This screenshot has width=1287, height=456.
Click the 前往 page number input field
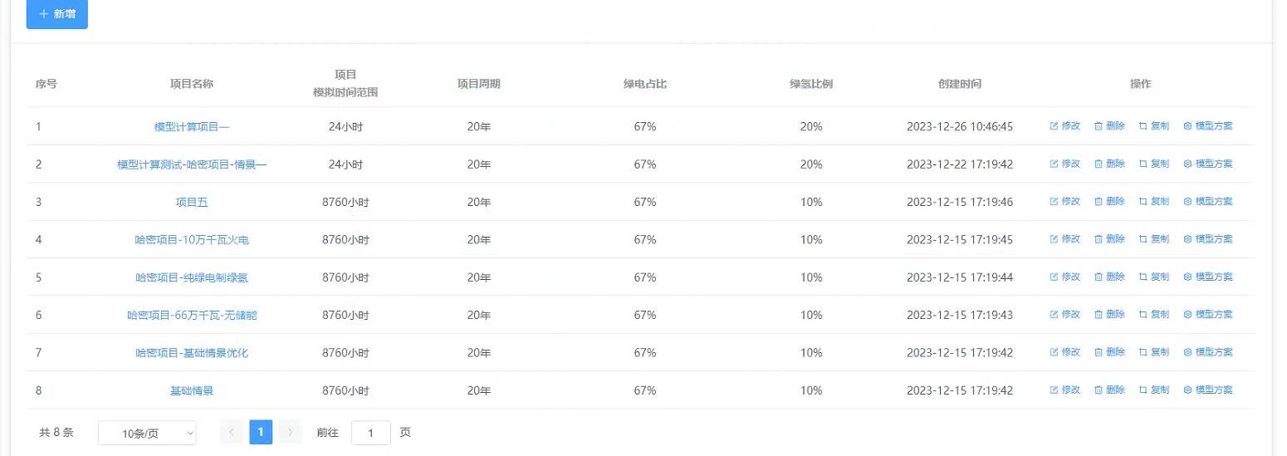tap(371, 433)
